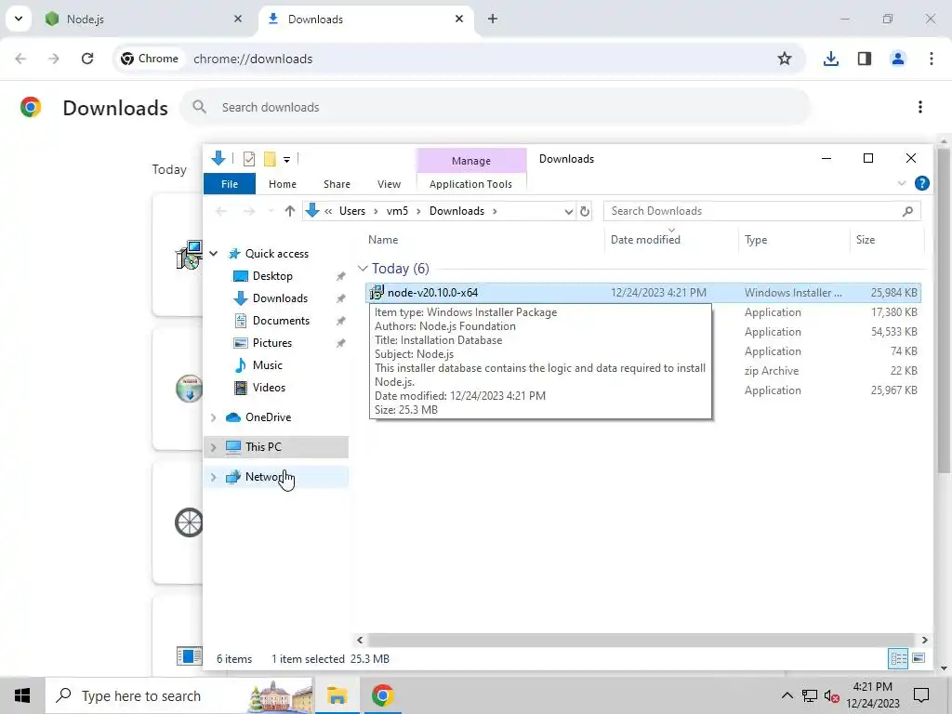This screenshot has height=714, width=952.
Task: Open the notification center icon
Action: 921,695
